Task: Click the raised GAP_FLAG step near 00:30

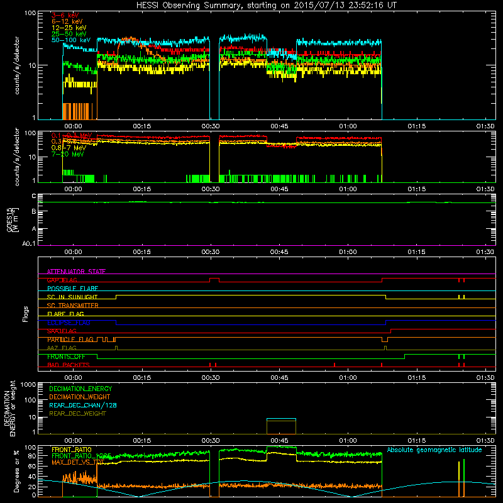Action: (214, 279)
